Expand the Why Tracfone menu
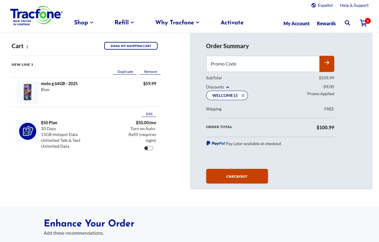379x242 pixels. pyautogui.click(x=177, y=22)
